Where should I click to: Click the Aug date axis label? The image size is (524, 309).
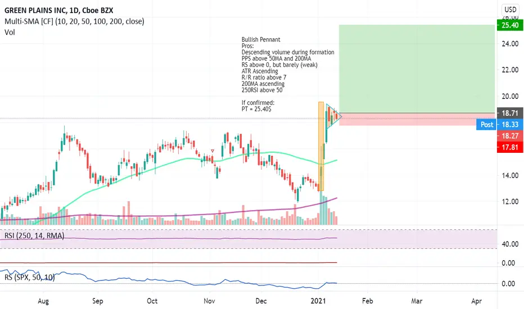click(43, 301)
